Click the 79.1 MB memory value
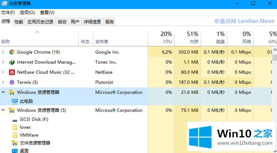 [x=189, y=110]
